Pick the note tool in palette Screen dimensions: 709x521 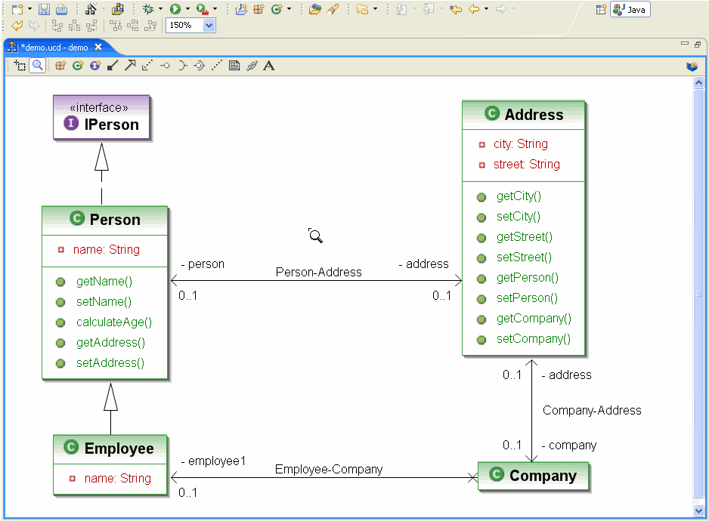pos(234,66)
